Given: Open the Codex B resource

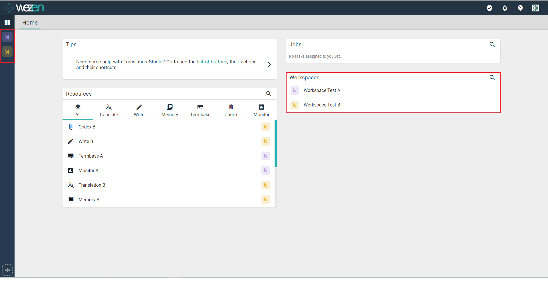Looking at the screenshot, I should point(168,127).
